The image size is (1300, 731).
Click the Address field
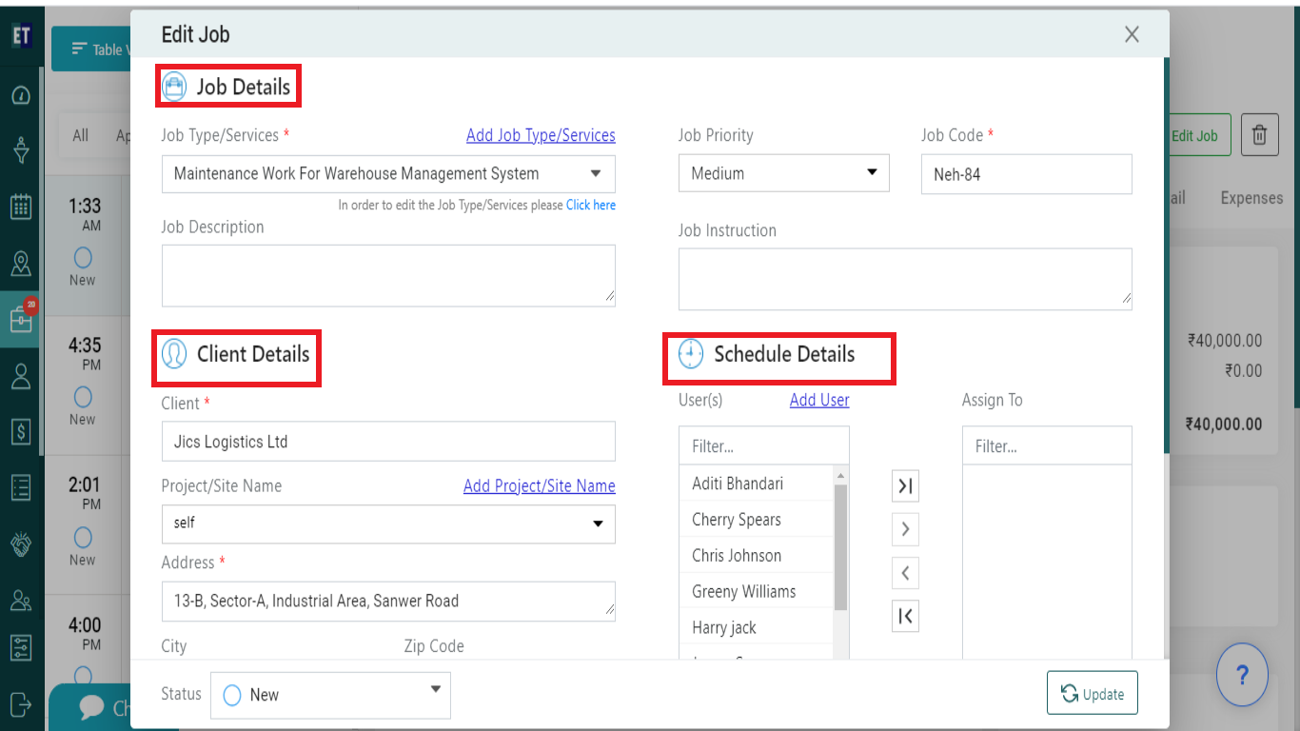click(388, 602)
